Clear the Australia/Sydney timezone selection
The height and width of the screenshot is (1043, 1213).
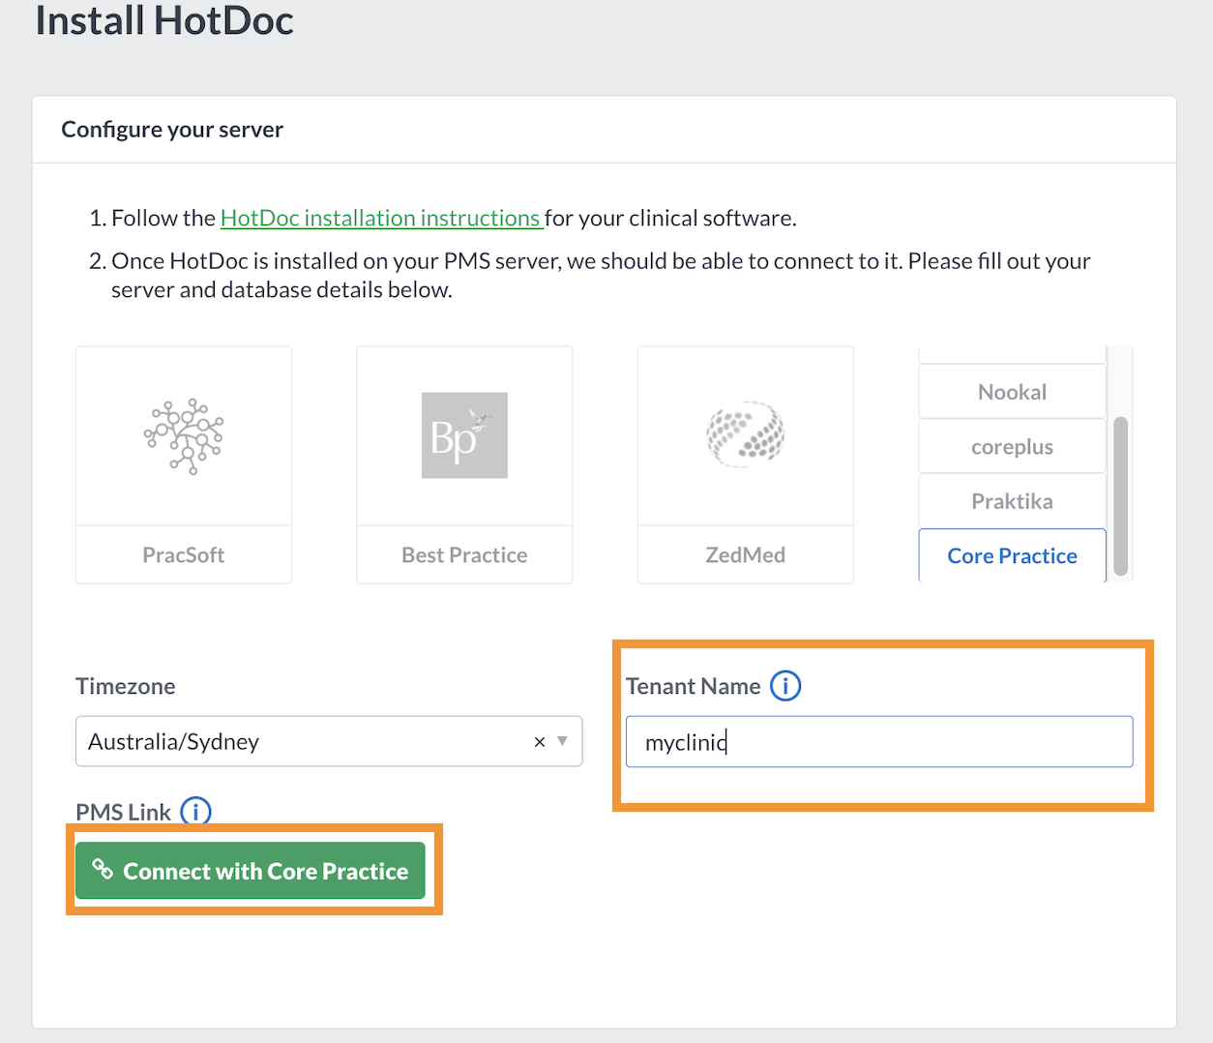pos(540,742)
